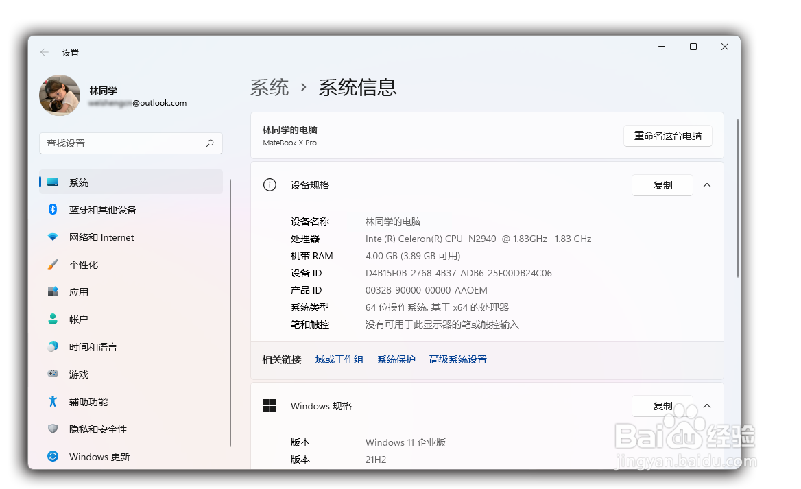Click the 重命名这台电脑 button

point(668,136)
